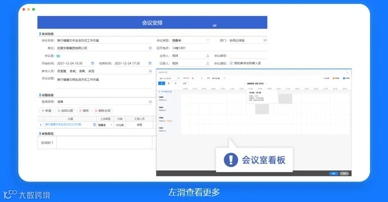This screenshot has height=202, width=388.
Task: Switch to month view tab 月
Action: (x=175, y=83)
